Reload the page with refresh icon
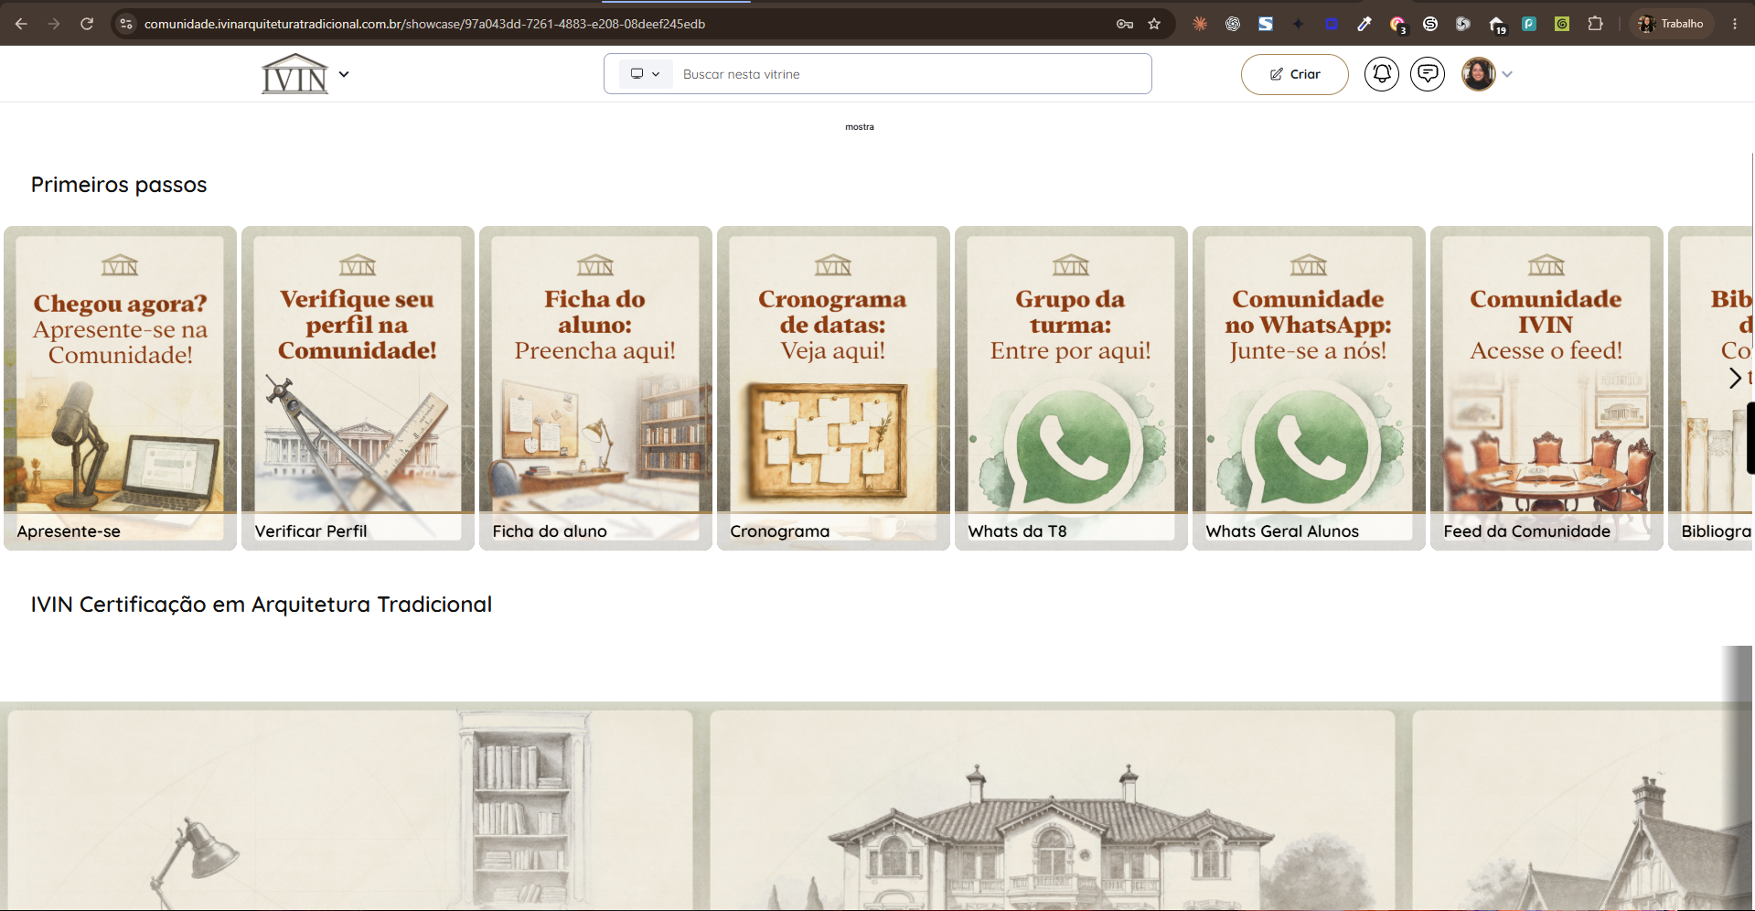Viewport: 1755px width, 911px height. click(x=87, y=24)
